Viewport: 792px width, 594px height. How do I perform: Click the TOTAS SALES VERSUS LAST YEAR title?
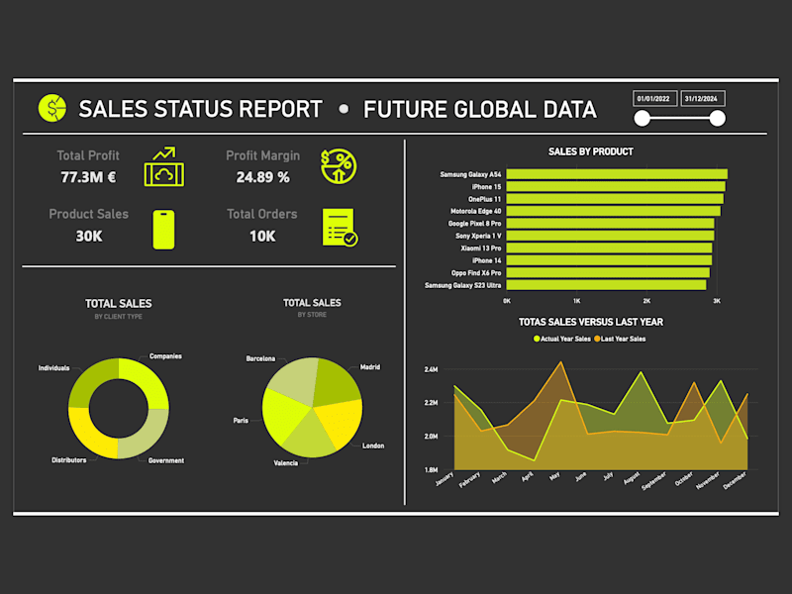pos(591,322)
